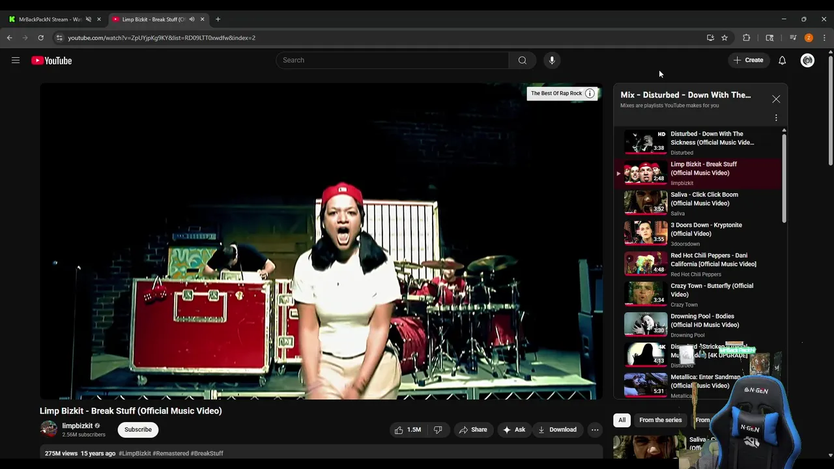Click the page vertical scrollbar
Screen dimensions: 834x469
(x=831, y=111)
